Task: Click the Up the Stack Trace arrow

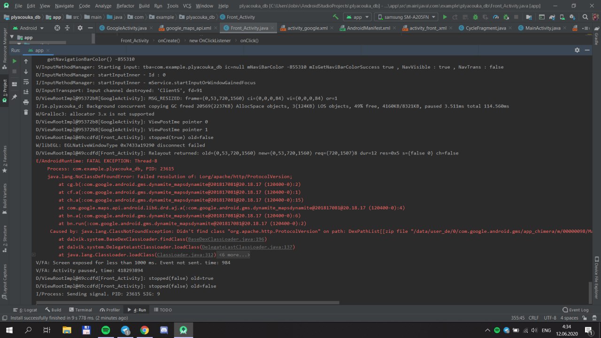Action: pyautogui.click(x=26, y=61)
